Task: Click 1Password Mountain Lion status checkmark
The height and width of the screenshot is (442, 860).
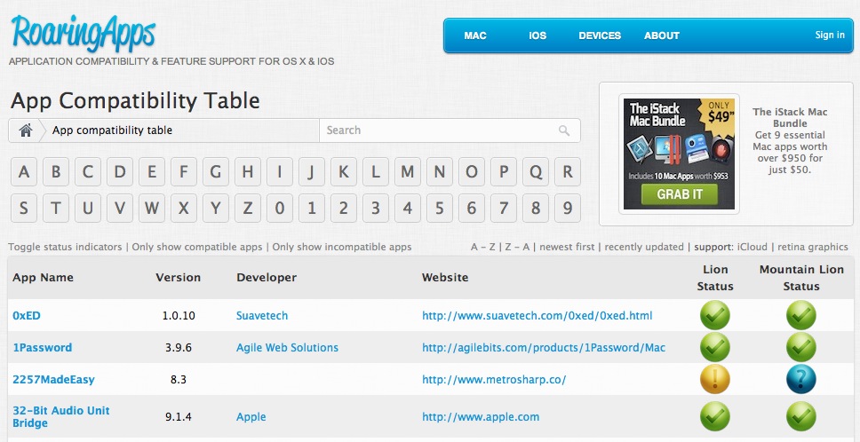Action: 801,347
